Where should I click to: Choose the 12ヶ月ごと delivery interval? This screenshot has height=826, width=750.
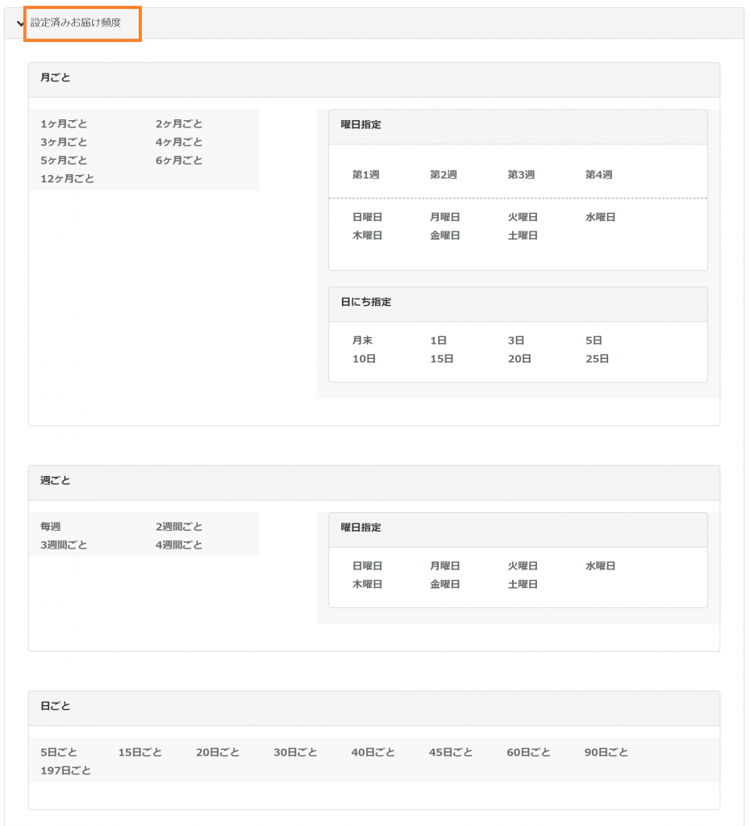tap(67, 179)
